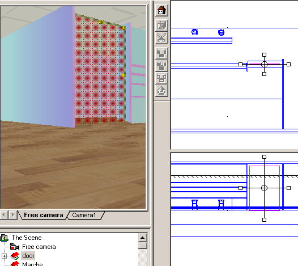Click the second grayed T-shaped boolean icon
This screenshot has height=266, width=298.
click(161, 66)
